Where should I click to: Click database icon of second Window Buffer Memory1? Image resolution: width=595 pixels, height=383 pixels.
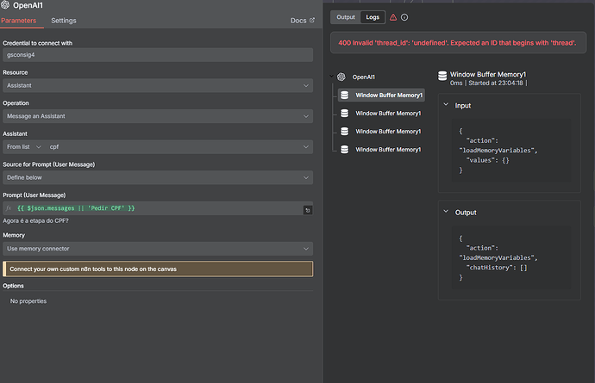tap(345, 114)
